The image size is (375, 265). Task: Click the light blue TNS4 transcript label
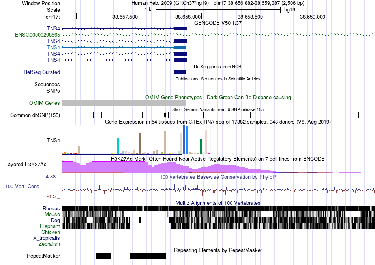(53, 47)
